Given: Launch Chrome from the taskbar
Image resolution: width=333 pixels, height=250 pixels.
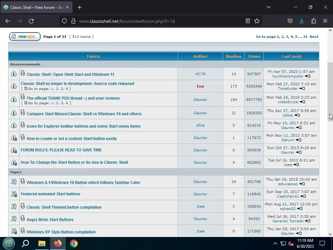Looking at the screenshot, I should pos(74,243).
